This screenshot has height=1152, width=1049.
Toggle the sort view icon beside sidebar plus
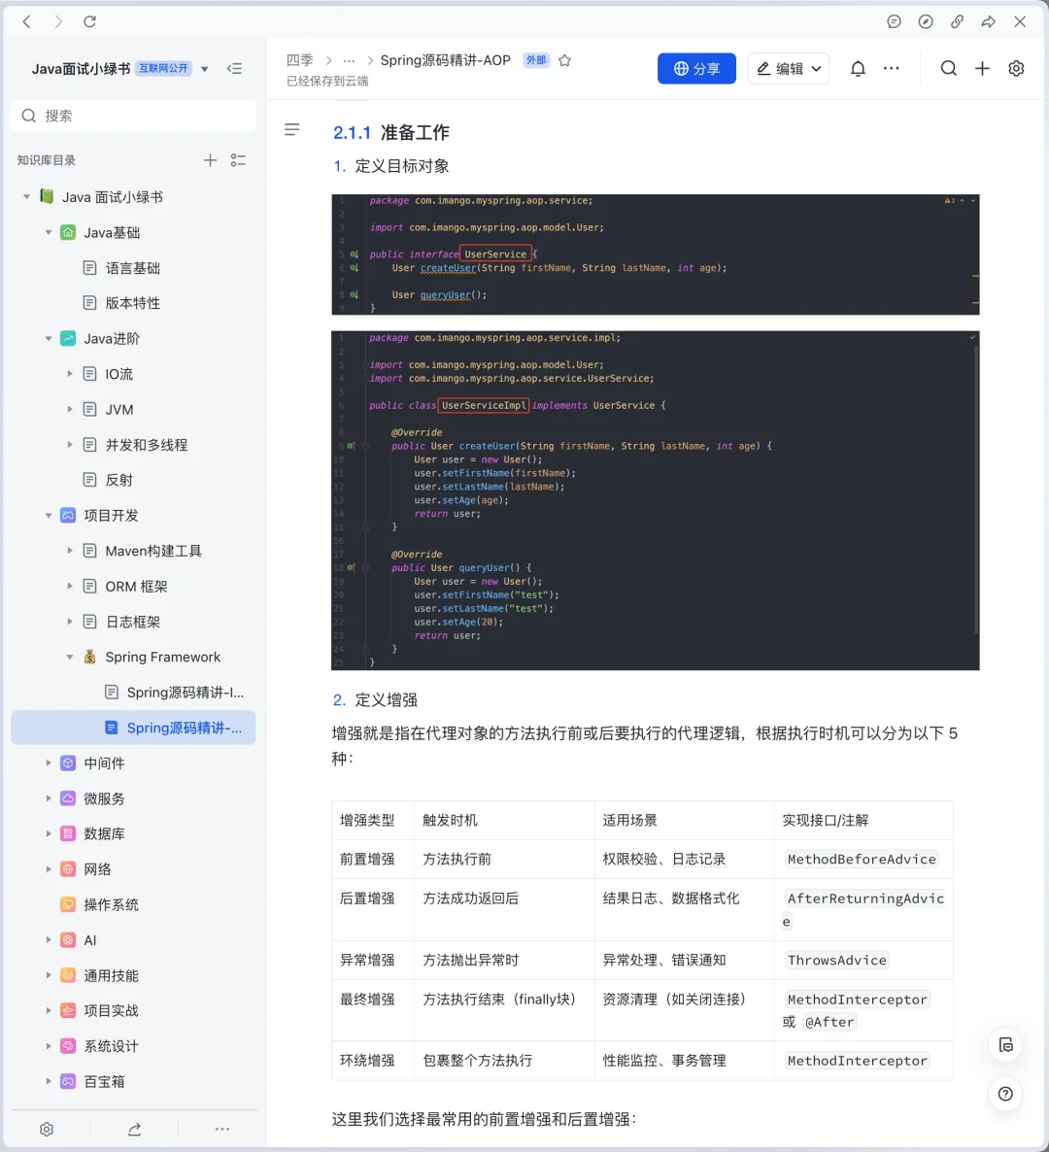(238, 160)
